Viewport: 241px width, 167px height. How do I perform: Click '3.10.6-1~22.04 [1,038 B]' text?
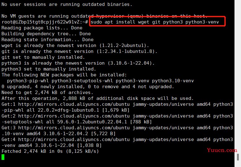click(68, 145)
